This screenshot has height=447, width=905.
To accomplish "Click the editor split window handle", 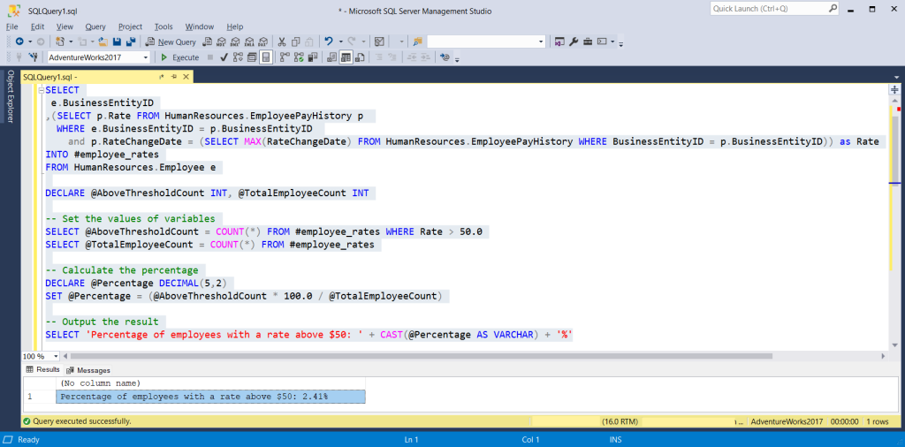I will (x=894, y=89).
